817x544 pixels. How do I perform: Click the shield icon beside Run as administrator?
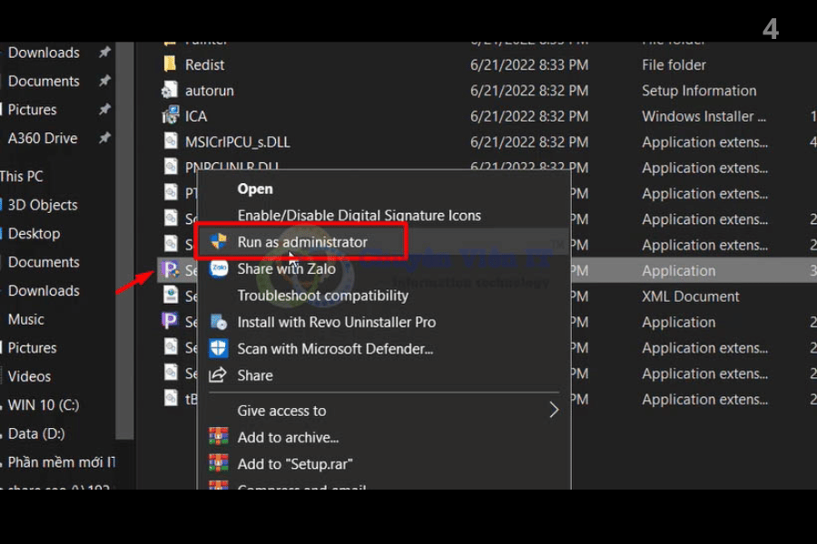pyautogui.click(x=218, y=242)
